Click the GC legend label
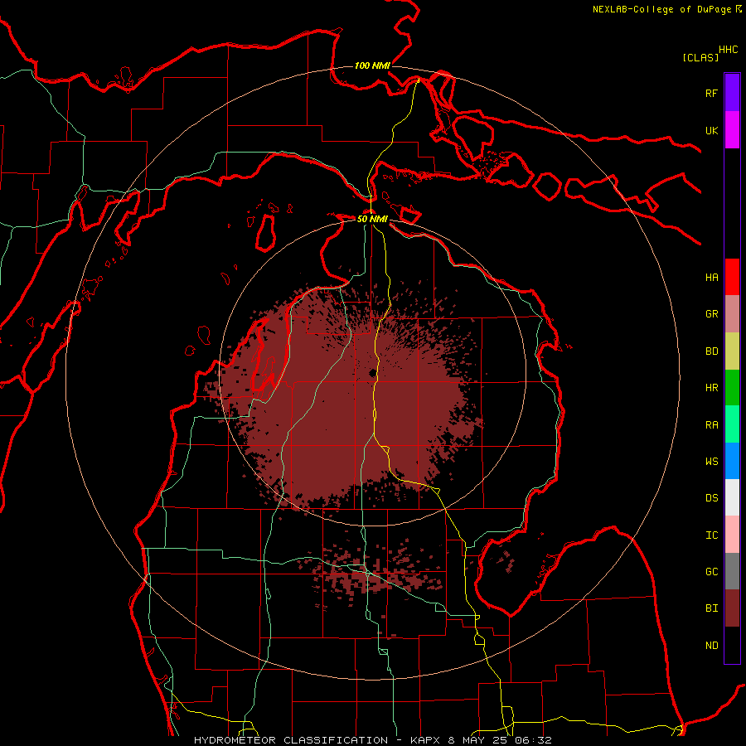The height and width of the screenshot is (746, 746). 711,571
